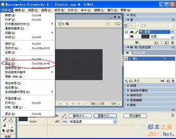Choose 另存为 from the File menu

[x=28, y=48]
